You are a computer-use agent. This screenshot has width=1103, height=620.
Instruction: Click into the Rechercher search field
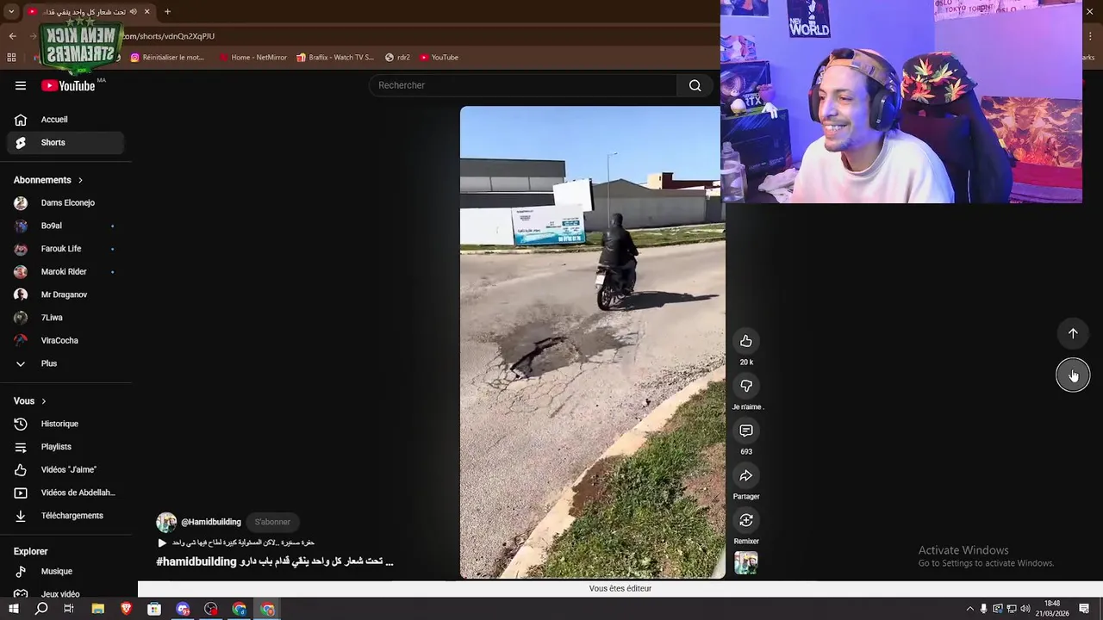(x=523, y=85)
